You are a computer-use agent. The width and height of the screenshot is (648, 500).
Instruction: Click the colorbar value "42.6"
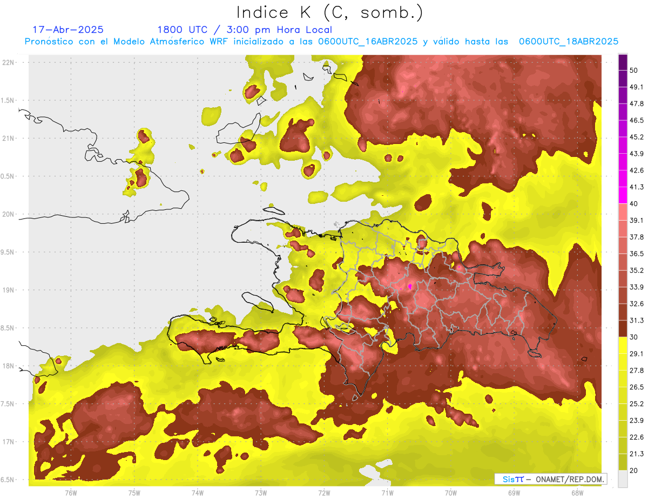pos(636,170)
